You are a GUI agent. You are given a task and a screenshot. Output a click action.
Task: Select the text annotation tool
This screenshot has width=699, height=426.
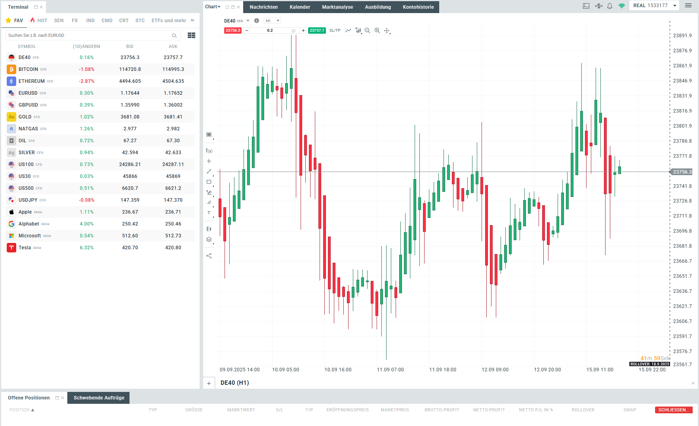209,213
